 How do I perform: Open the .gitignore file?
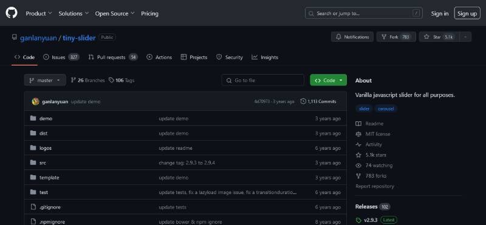pyautogui.click(x=50, y=207)
